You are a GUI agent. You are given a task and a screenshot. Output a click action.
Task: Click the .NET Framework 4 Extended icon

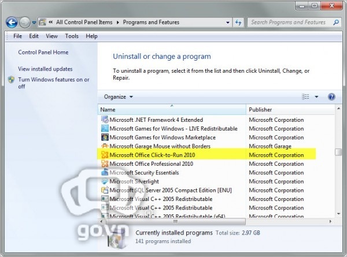tap(105, 120)
